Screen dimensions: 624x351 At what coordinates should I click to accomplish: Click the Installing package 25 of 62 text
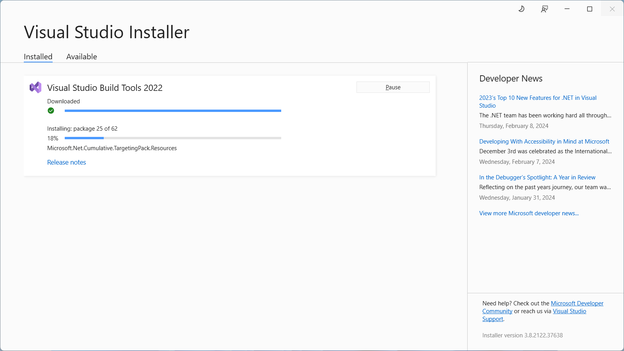pyautogui.click(x=82, y=128)
